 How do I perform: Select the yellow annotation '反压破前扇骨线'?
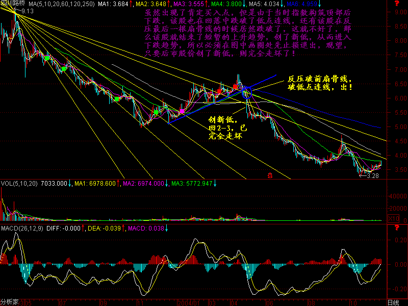320,79
